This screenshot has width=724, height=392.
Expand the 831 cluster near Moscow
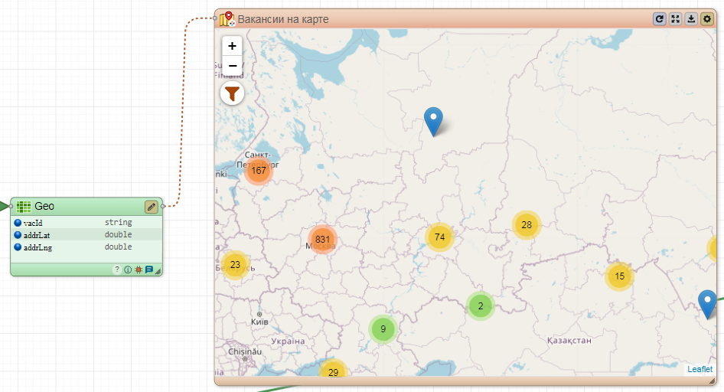pos(323,240)
